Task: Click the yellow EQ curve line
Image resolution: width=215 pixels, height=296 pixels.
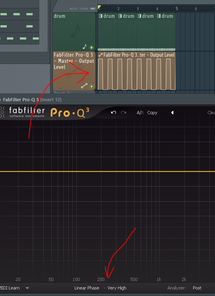Action: point(107,171)
